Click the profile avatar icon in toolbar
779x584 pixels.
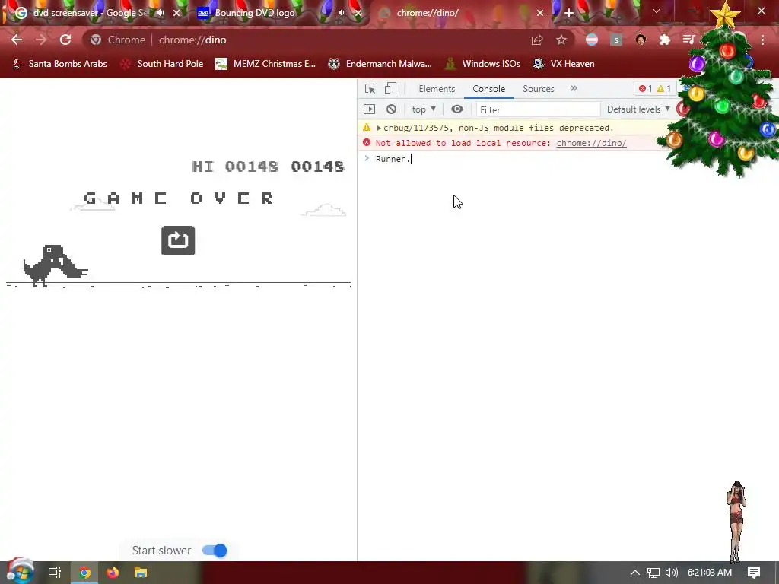click(x=641, y=40)
